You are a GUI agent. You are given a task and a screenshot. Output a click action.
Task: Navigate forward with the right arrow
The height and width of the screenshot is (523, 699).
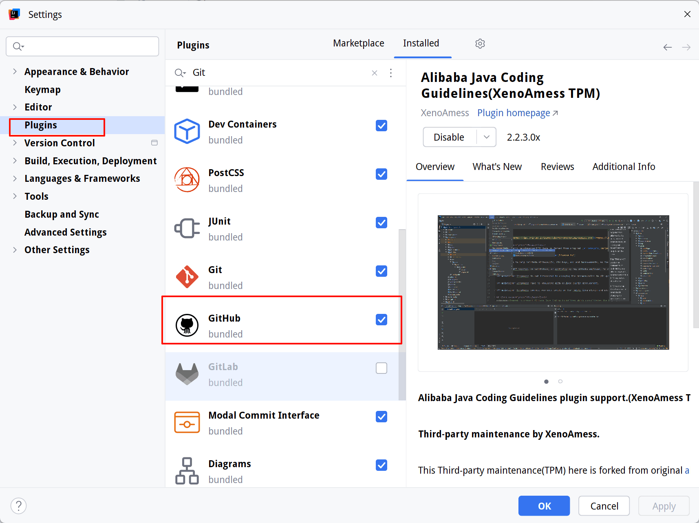click(686, 47)
